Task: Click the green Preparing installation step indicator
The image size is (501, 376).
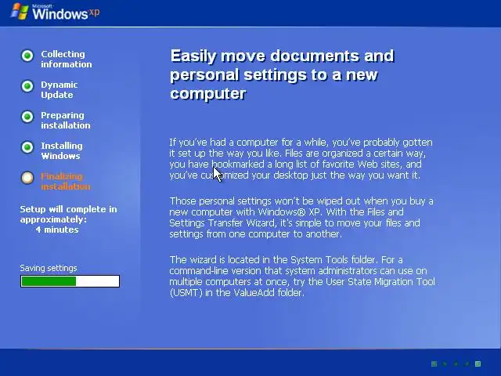Action: click(27, 117)
